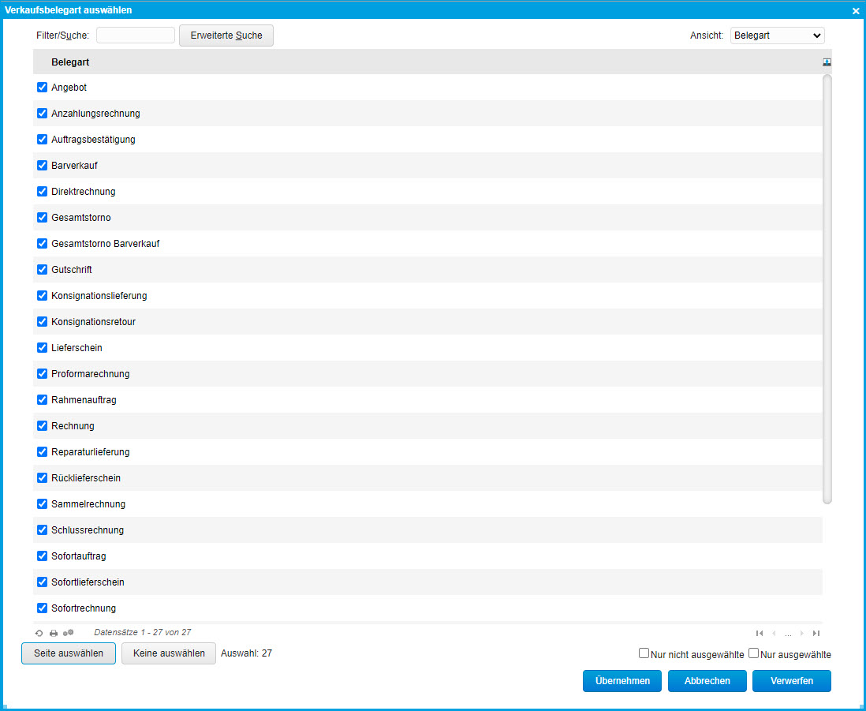Image resolution: width=866 pixels, height=711 pixels.
Task: Click the Verwerfen button
Action: [791, 680]
